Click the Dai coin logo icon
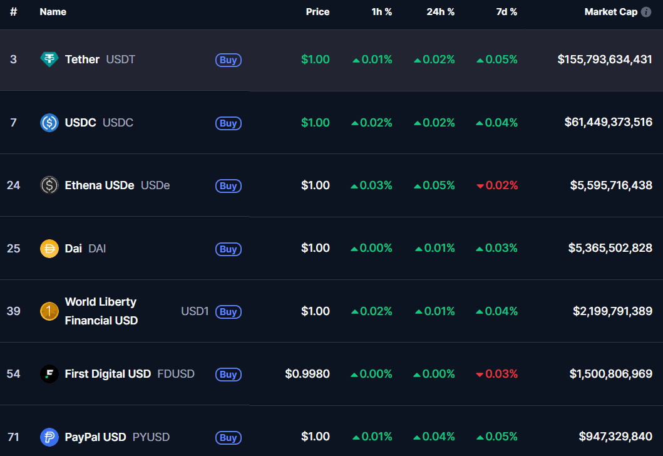Viewport: 663px width, 456px height. pos(49,249)
